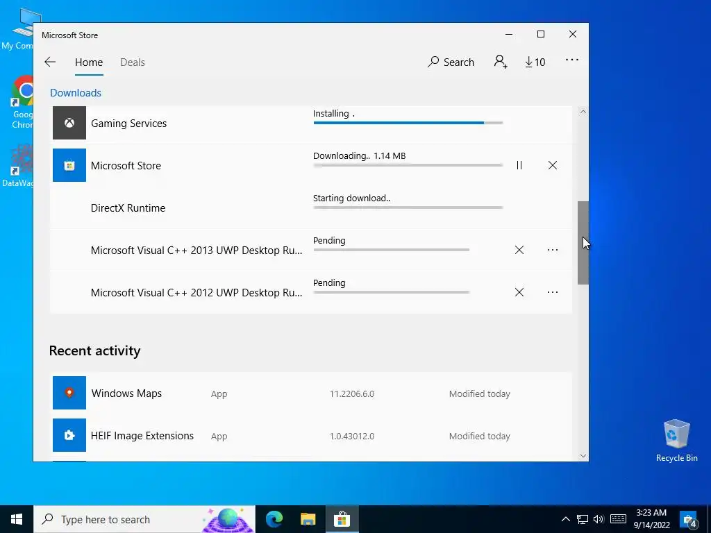
Task: Select the Microsoft Store app tile icon
Action: tap(69, 165)
